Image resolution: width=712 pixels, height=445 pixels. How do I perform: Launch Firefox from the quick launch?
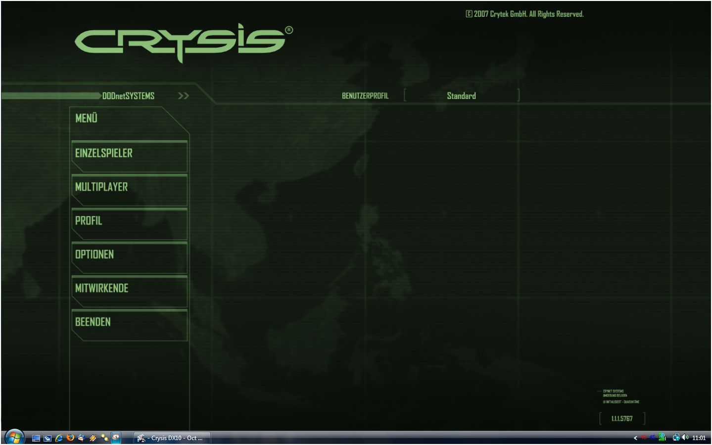click(x=70, y=438)
